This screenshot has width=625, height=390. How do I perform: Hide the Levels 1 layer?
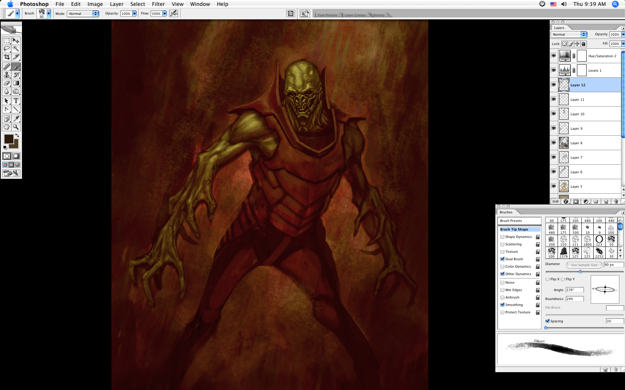553,70
